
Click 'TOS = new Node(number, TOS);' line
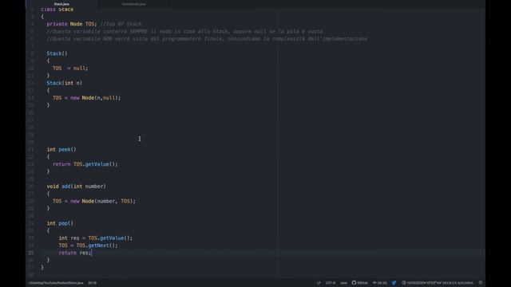94,201
